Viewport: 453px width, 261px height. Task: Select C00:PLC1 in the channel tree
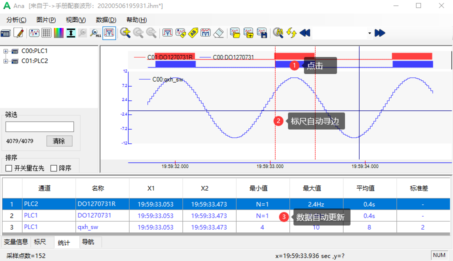click(34, 51)
